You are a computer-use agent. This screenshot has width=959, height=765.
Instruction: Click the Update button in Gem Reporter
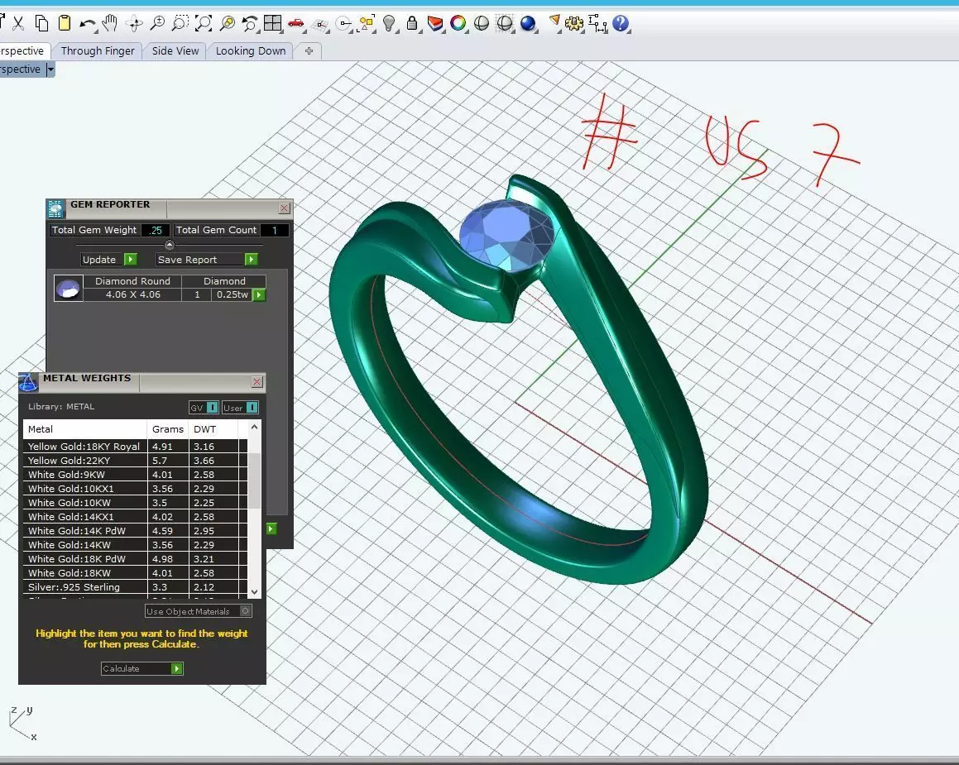(x=109, y=260)
